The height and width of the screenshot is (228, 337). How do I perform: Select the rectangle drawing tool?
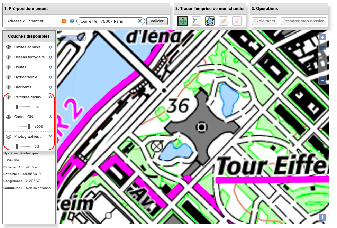[x=196, y=21]
